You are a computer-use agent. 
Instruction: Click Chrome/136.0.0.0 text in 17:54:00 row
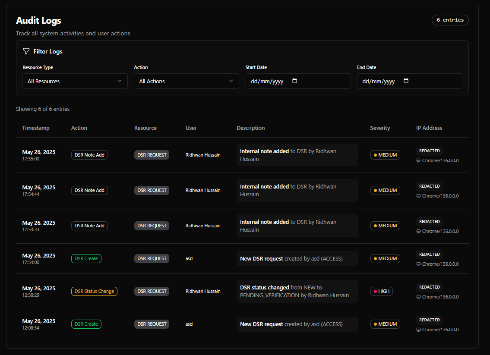coord(440,264)
